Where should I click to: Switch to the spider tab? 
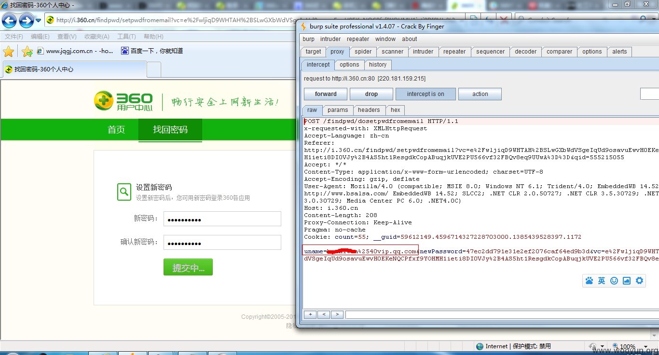tap(363, 52)
